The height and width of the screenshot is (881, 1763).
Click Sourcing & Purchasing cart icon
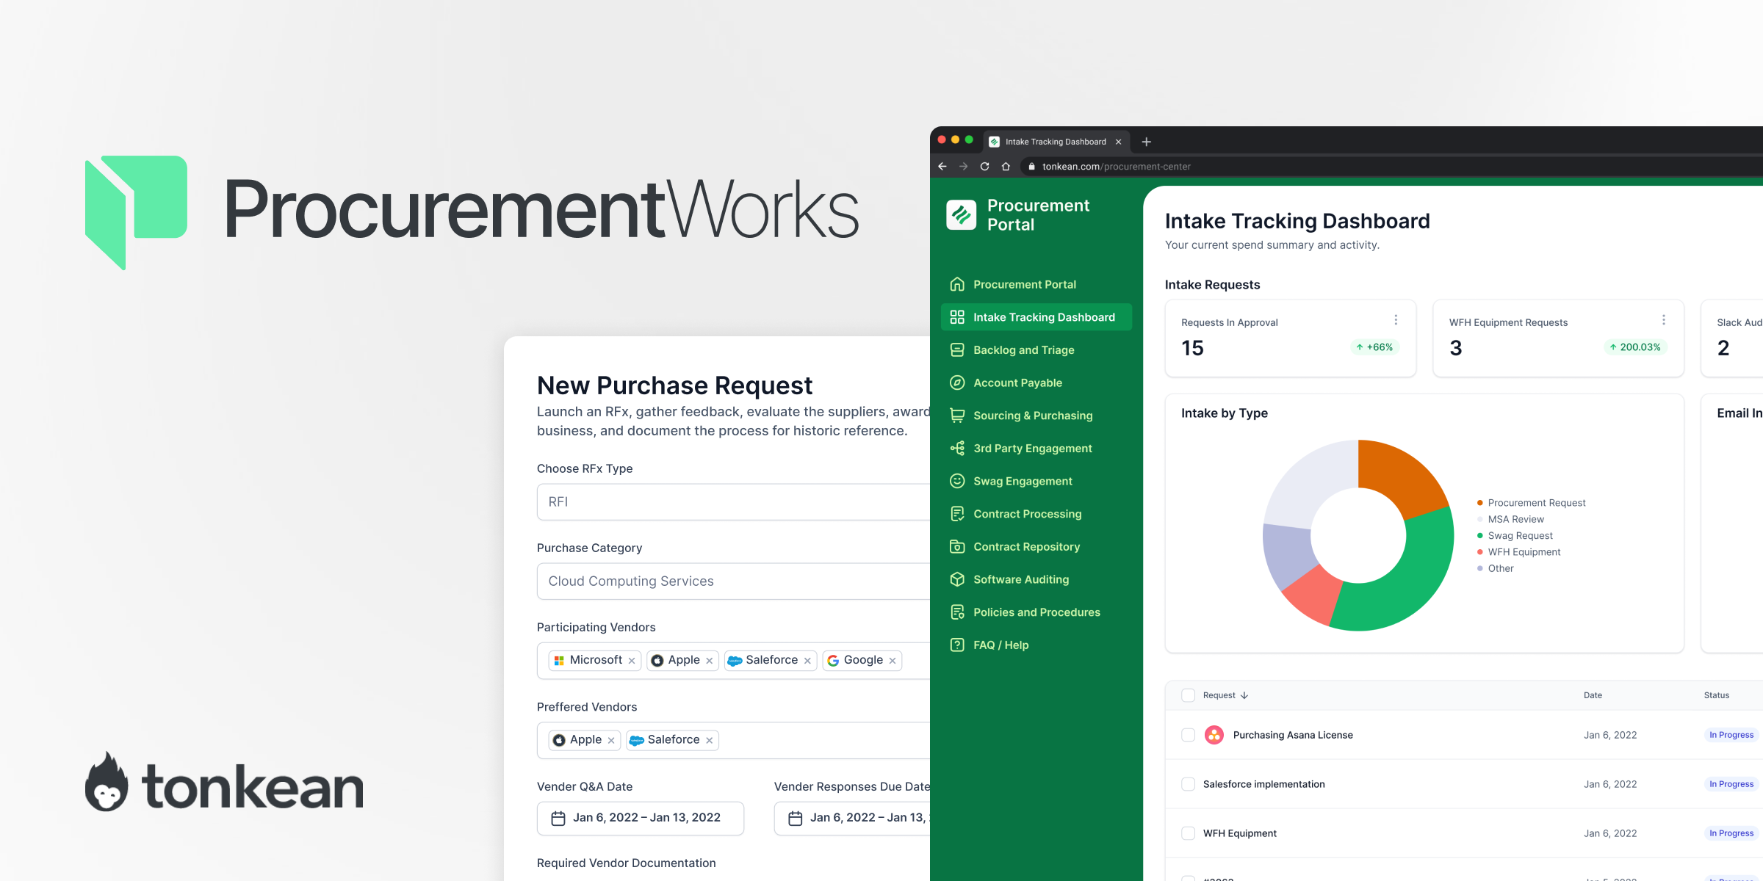[957, 416]
